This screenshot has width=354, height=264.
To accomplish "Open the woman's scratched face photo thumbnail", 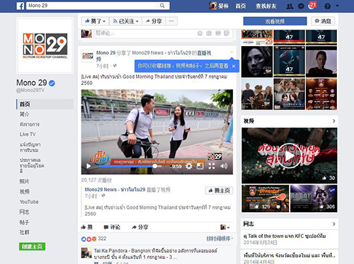I will coord(257,62).
